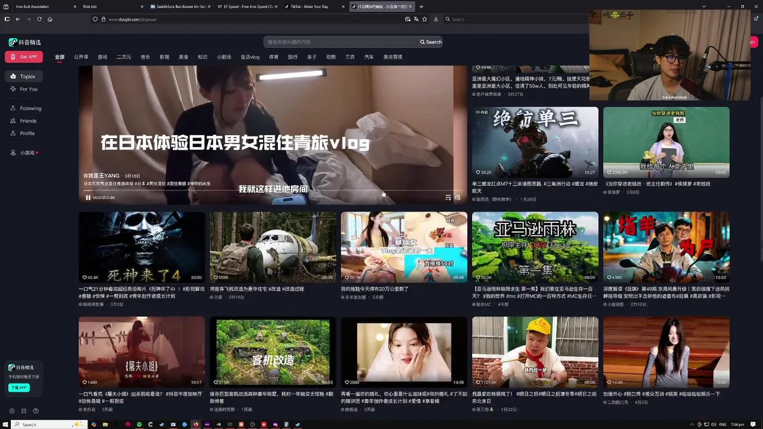Click author link @我是王YANG
Viewport: 763px width, 429px height.
[101, 176]
